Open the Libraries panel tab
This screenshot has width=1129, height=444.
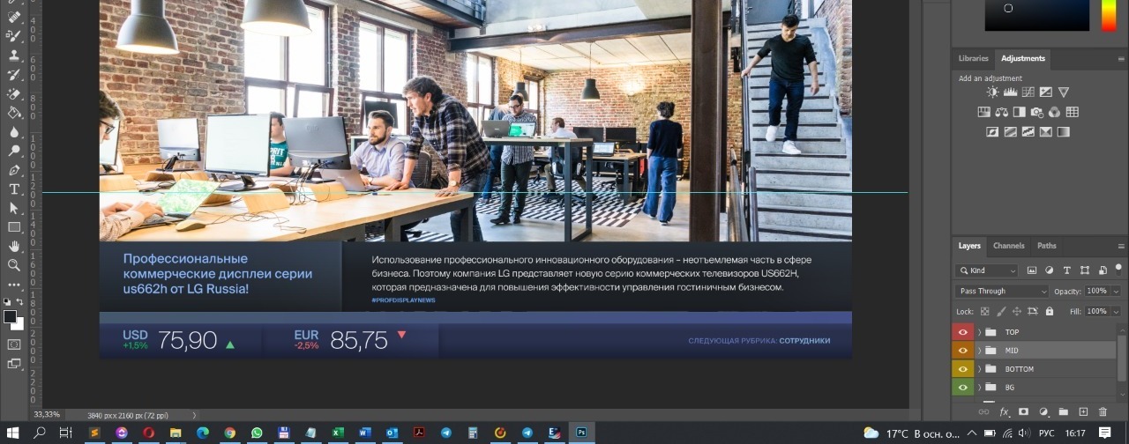973,58
